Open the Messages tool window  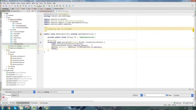click(44, 103)
